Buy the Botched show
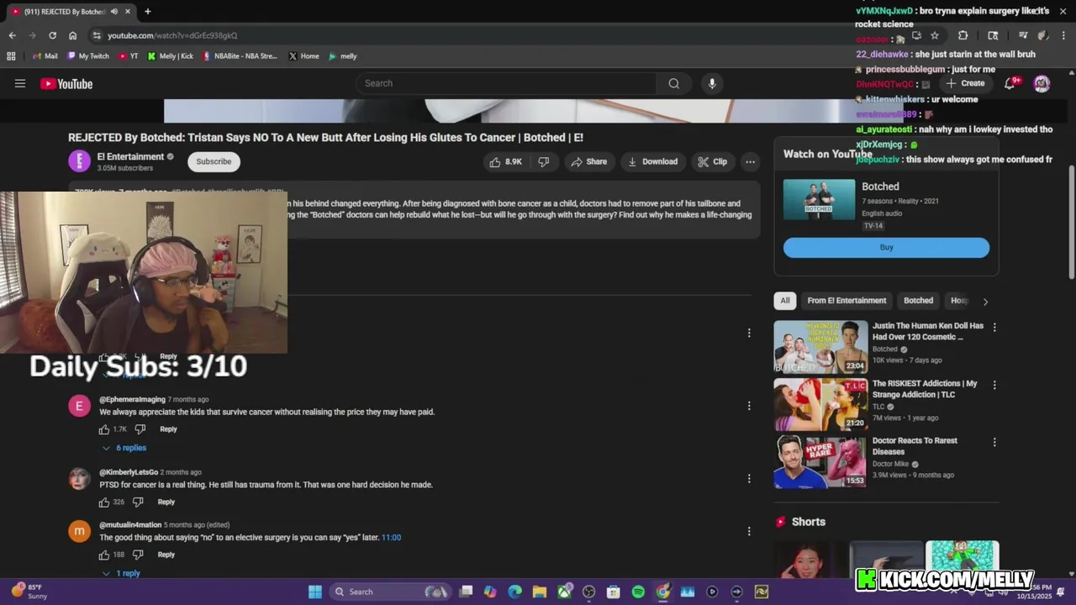The image size is (1076, 605). point(886,247)
